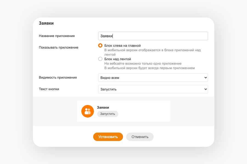This screenshot has height=164, width=247.
Task: Click the "Название приложения" field label
Action: tap(57, 36)
